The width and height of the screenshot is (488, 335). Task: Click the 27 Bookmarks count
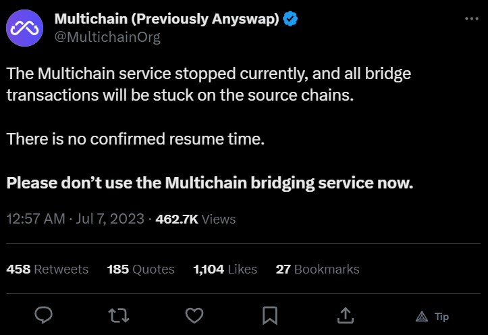point(317,269)
